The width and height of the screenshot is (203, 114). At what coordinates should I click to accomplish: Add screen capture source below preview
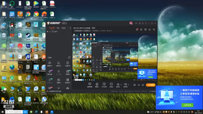tap(90, 85)
